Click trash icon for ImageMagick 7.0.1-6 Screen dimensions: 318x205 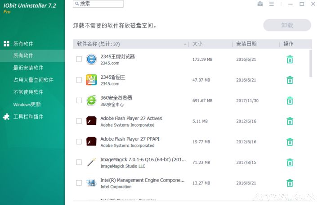290,162
